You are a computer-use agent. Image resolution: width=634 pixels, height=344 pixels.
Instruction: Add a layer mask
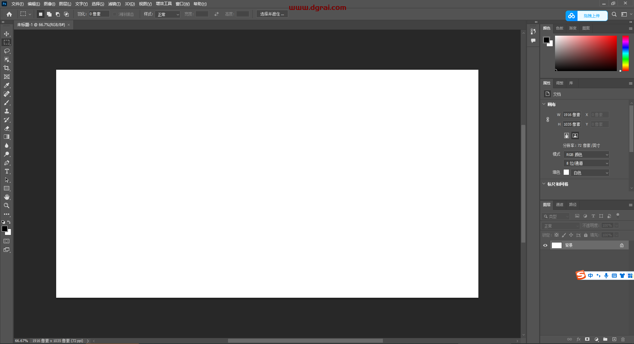pos(587,339)
